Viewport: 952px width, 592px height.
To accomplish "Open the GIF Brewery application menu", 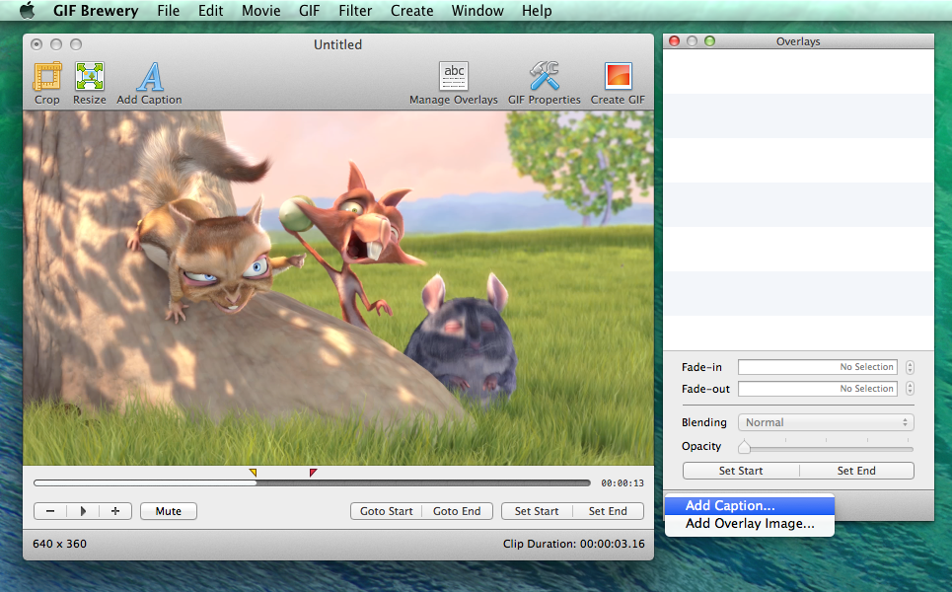I will [x=96, y=10].
